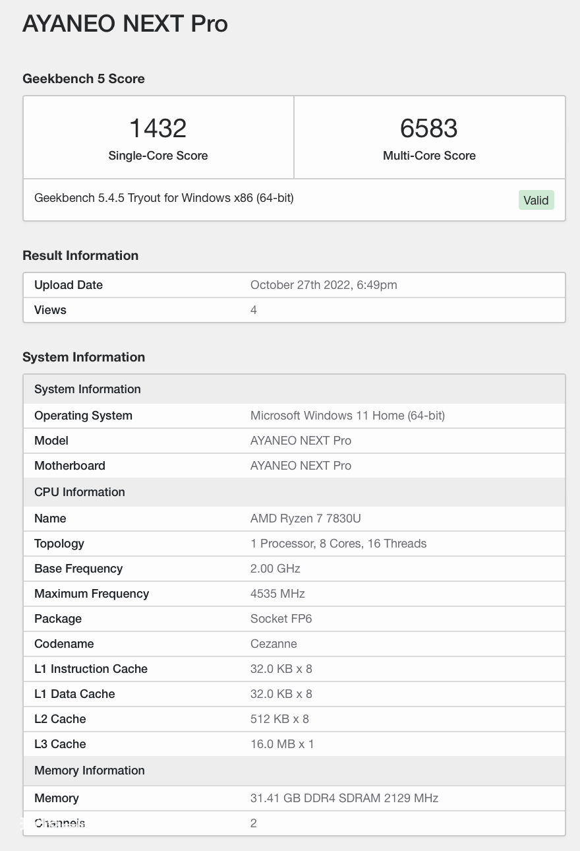Viewport: 580px width, 851px height.
Task: Click the Views row
Action: [294, 310]
